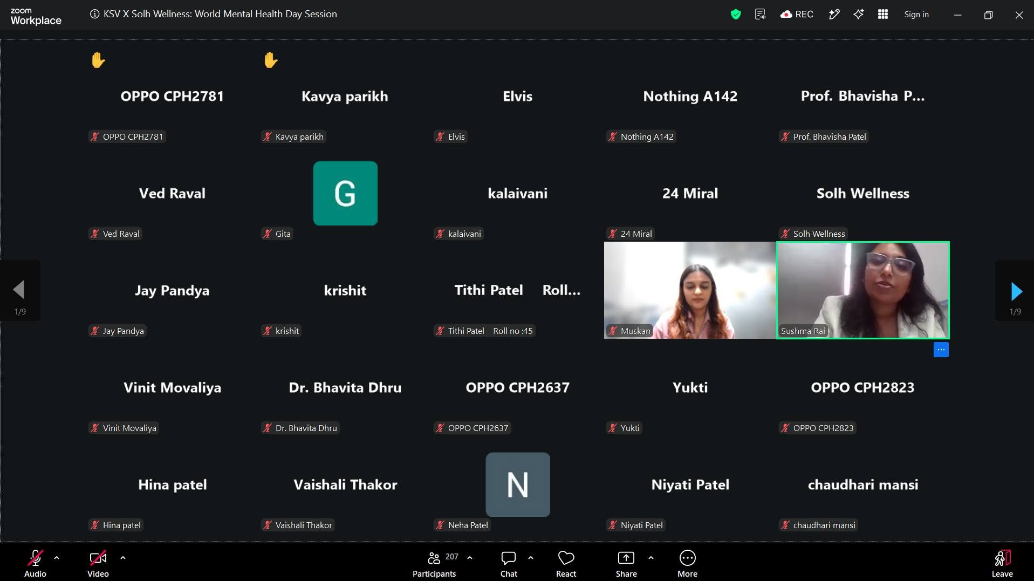This screenshot has width=1034, height=581.
Task: Open the transcript/notes icon in title bar
Action: coord(760,15)
